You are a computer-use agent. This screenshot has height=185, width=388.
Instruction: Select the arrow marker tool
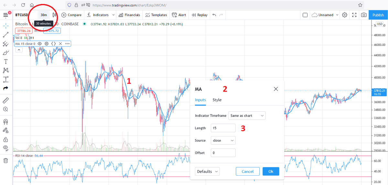(x=5, y=88)
